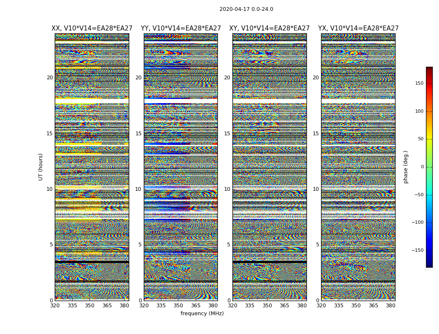The height and width of the screenshot is (334, 439).
Task: Click the phase (deg.) colorbar label
Action: coord(406,167)
